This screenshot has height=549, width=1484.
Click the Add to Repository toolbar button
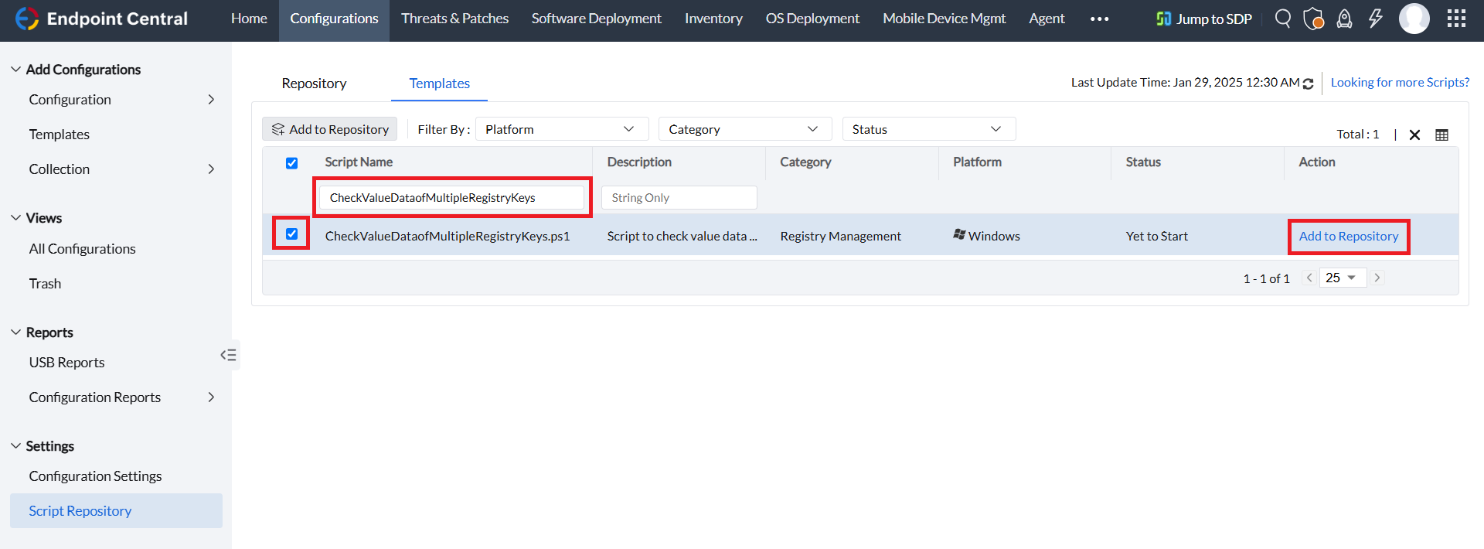[x=330, y=129]
